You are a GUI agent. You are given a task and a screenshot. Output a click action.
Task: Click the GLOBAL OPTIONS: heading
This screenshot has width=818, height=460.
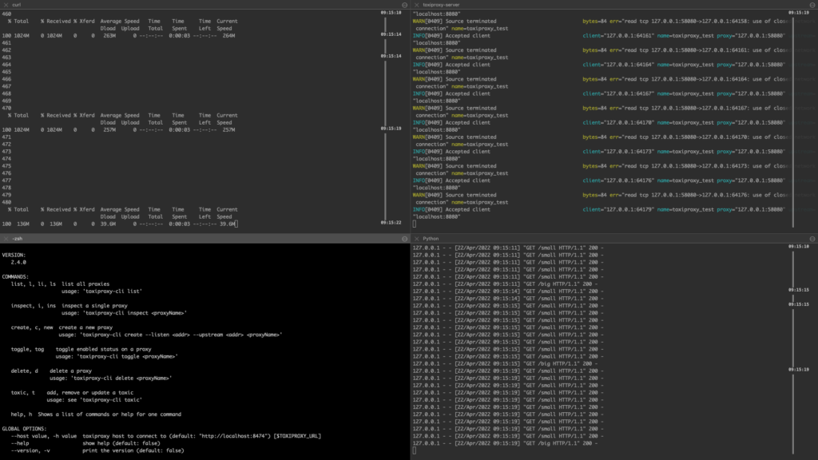pyautogui.click(x=24, y=429)
